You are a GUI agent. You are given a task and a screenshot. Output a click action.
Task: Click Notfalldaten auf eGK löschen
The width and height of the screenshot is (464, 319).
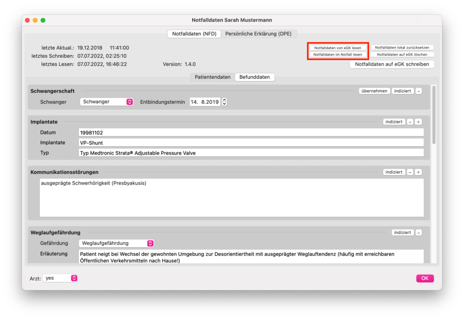coord(402,55)
